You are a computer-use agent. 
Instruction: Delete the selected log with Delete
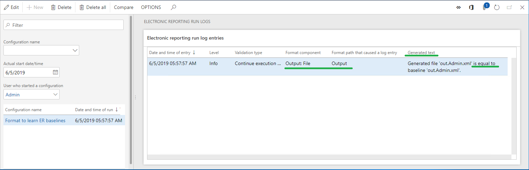(61, 7)
